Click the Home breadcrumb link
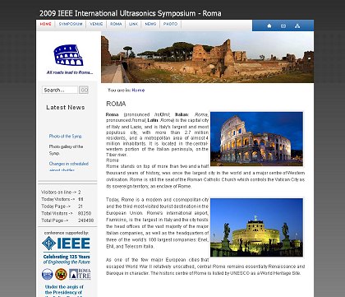Viewport: 345px width, 297px height. [138, 90]
